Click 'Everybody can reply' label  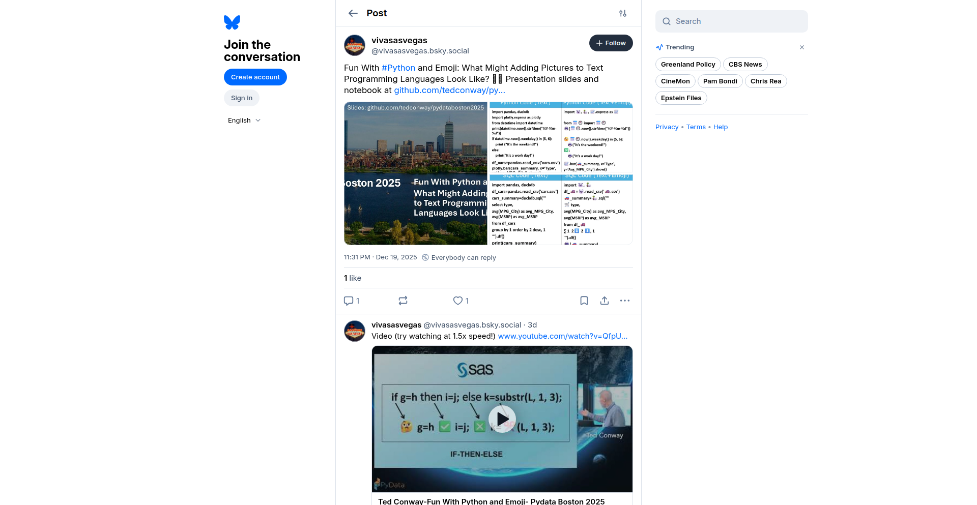point(464,258)
